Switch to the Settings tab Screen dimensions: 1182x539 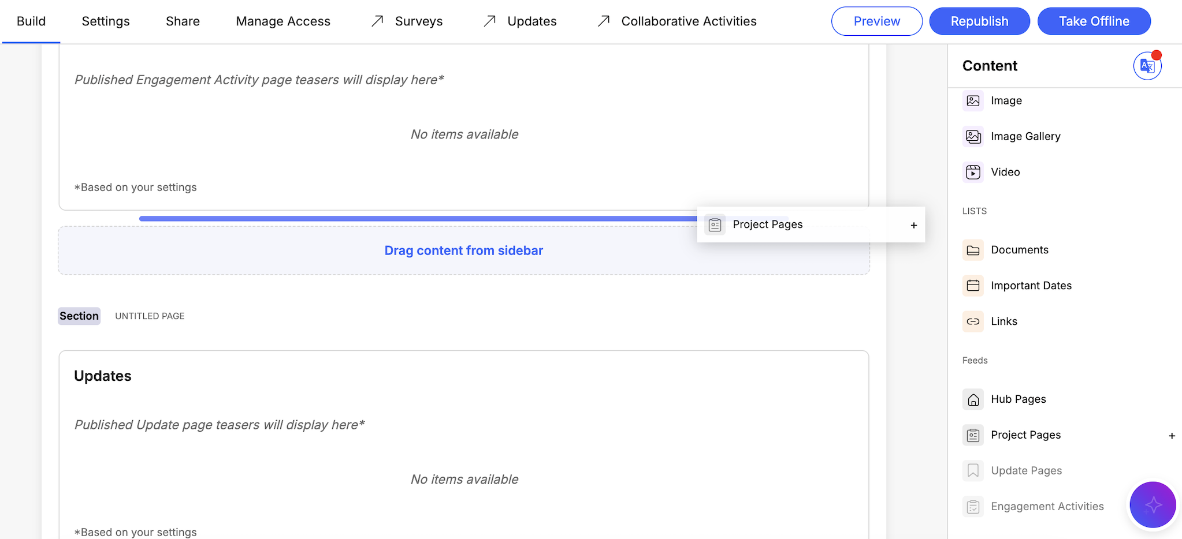106,21
